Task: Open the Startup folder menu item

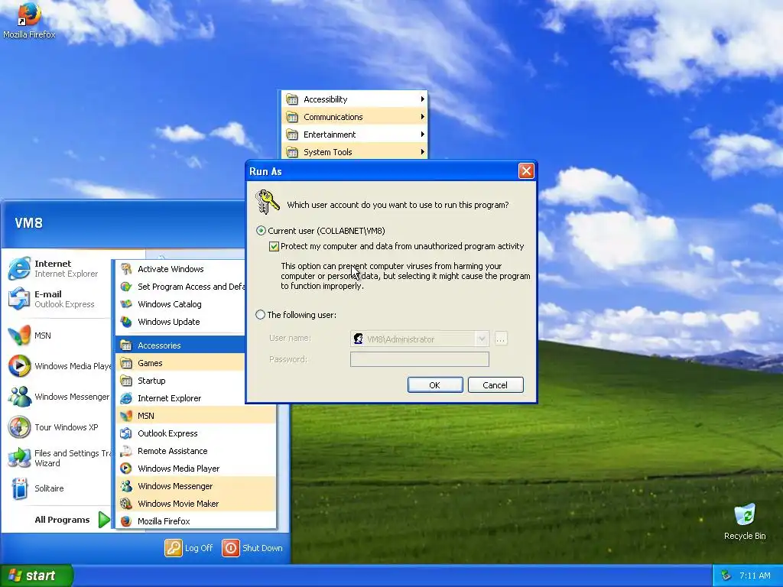Action: 180,381
